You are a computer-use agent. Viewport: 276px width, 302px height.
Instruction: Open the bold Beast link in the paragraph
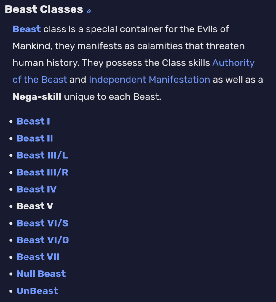[27, 29]
